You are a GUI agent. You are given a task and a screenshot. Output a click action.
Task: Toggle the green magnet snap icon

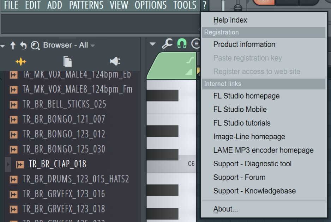pyautogui.click(x=182, y=44)
